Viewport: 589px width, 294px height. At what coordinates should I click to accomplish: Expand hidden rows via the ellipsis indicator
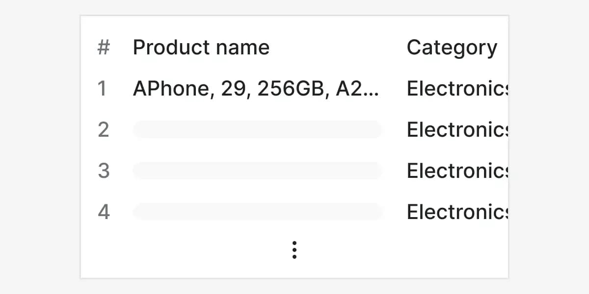[x=294, y=250]
